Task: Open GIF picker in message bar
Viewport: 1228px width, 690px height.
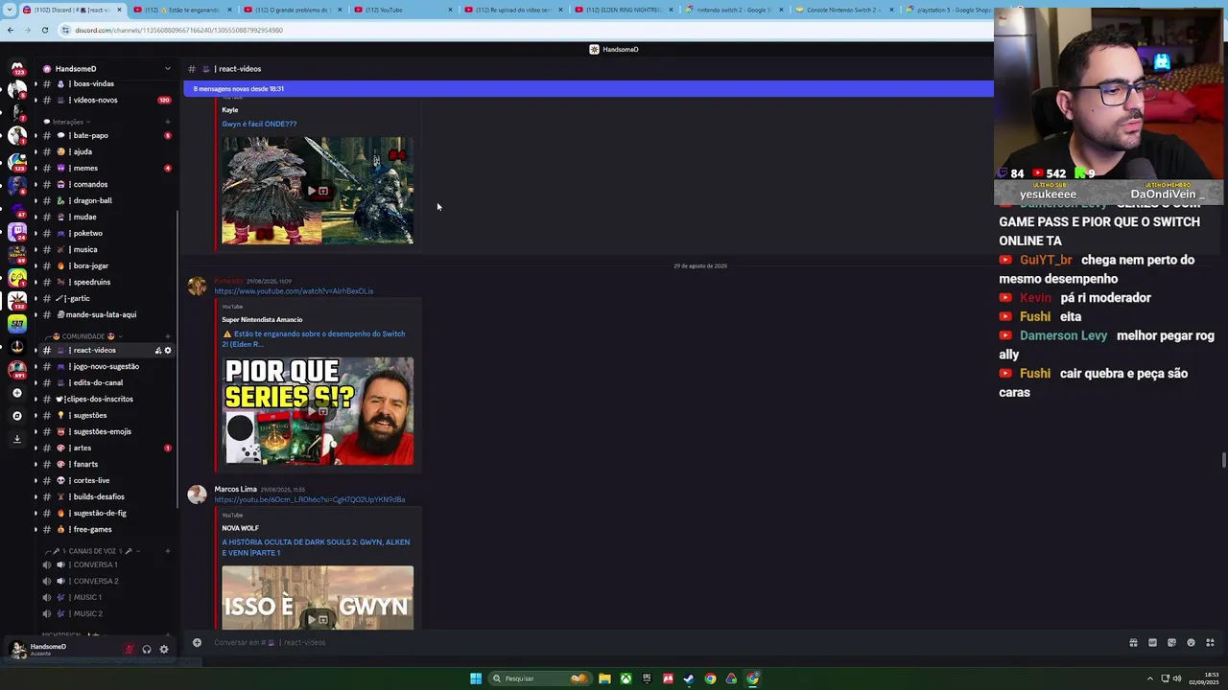Action: click(1152, 642)
